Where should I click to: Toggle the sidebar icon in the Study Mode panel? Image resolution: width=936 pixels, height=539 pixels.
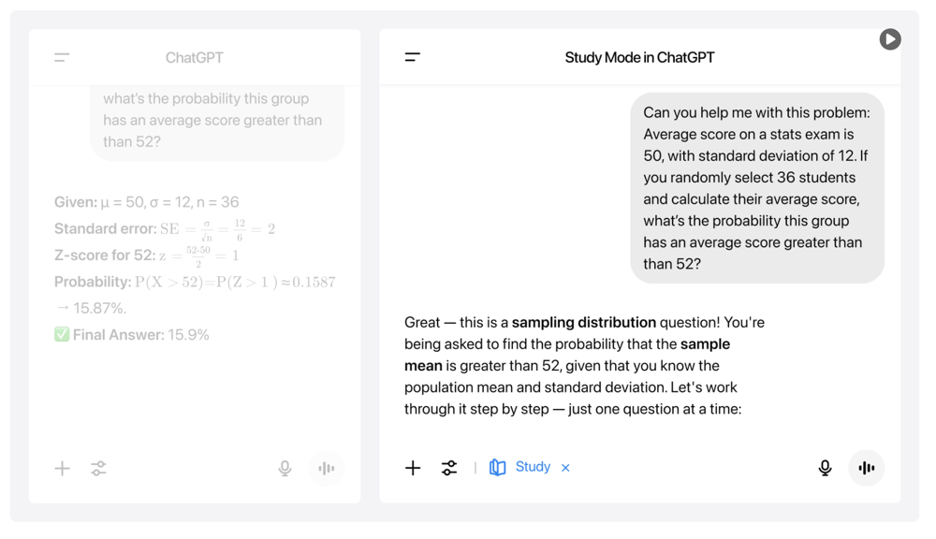click(x=411, y=56)
